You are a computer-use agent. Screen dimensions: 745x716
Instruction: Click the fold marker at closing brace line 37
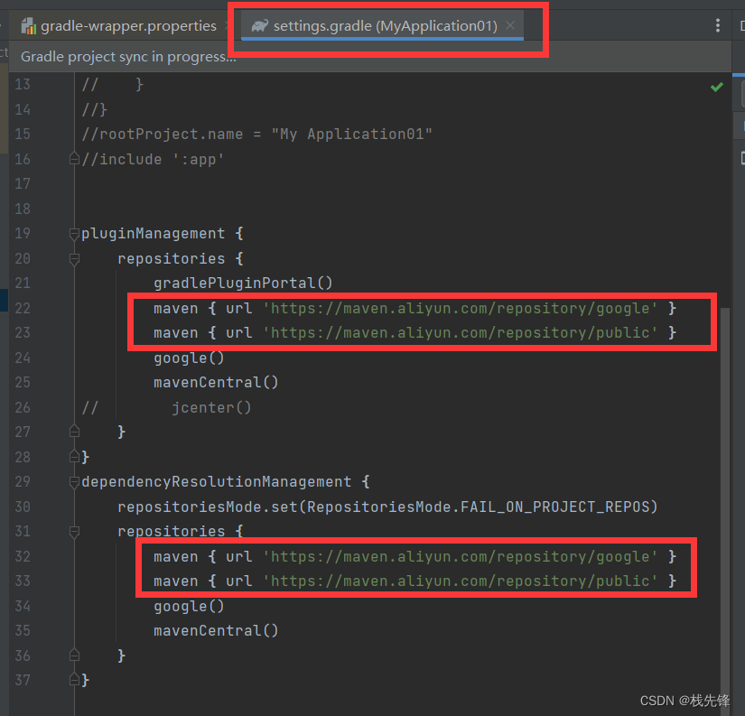pos(74,679)
